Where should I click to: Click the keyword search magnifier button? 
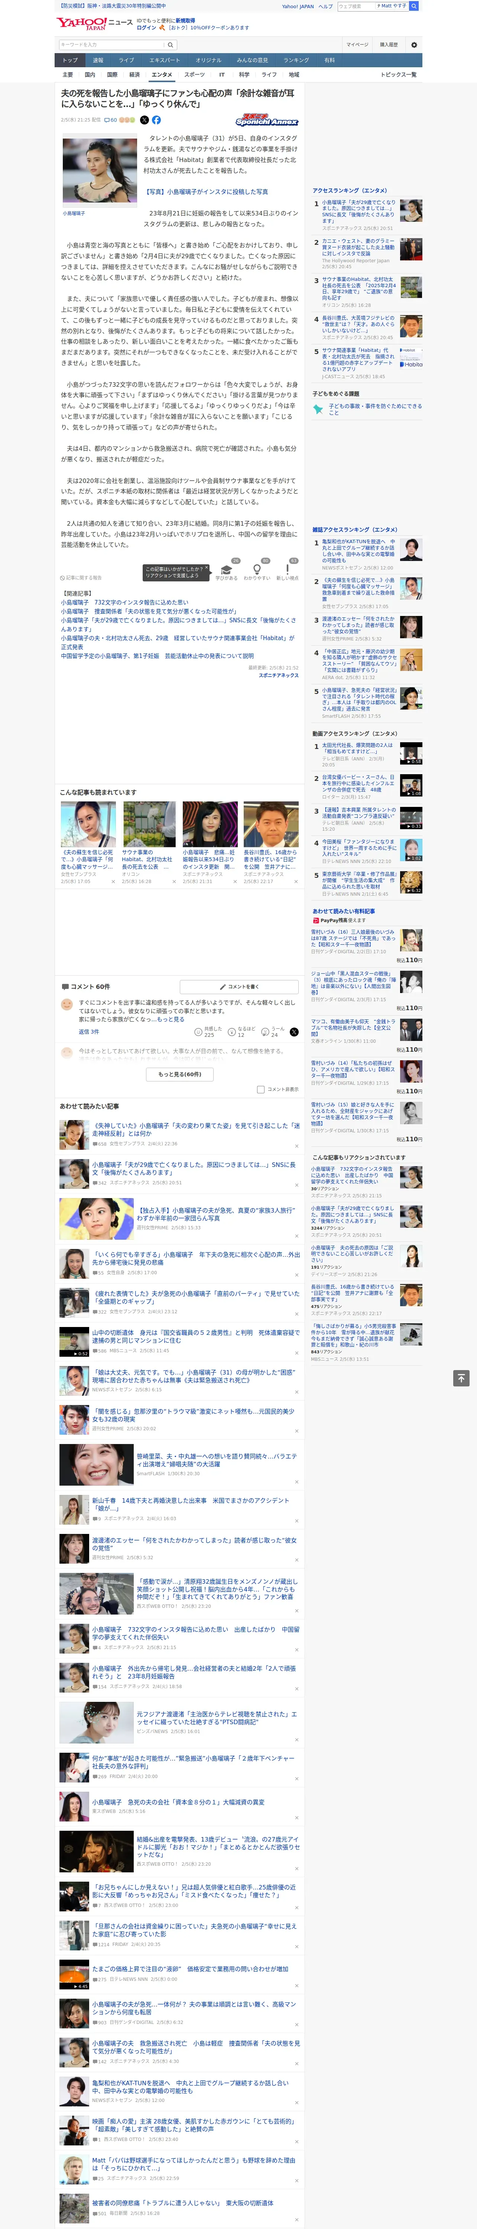(x=171, y=44)
